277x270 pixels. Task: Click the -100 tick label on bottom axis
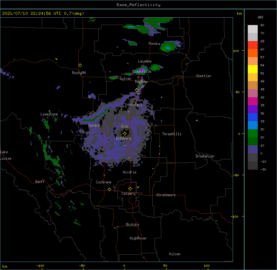40,266
